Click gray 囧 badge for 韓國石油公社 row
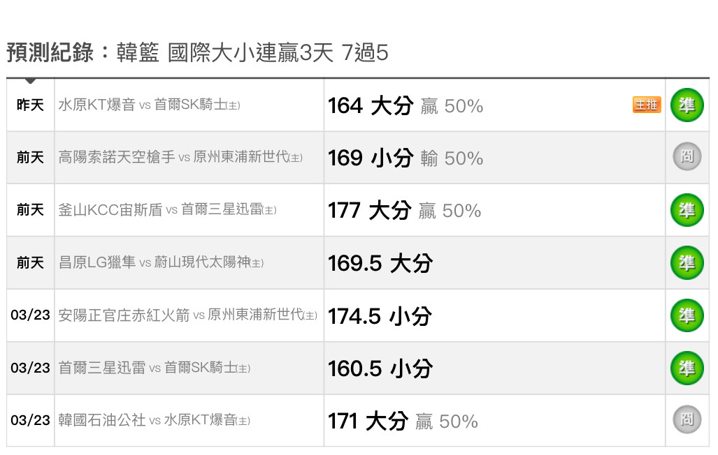718x455 pixels. click(687, 419)
